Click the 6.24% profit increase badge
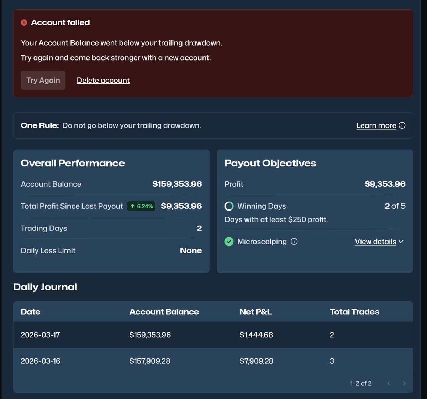 (x=141, y=206)
